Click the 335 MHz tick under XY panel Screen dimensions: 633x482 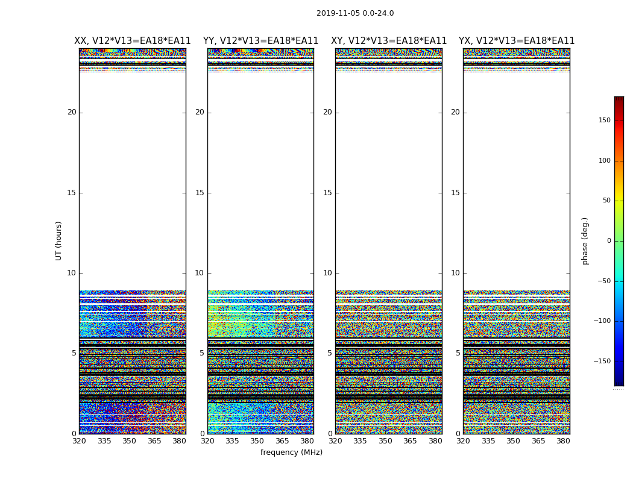pyautogui.click(x=360, y=441)
